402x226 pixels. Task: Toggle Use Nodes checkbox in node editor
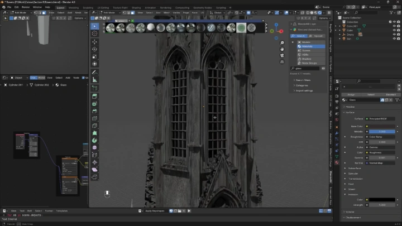(x=83, y=78)
